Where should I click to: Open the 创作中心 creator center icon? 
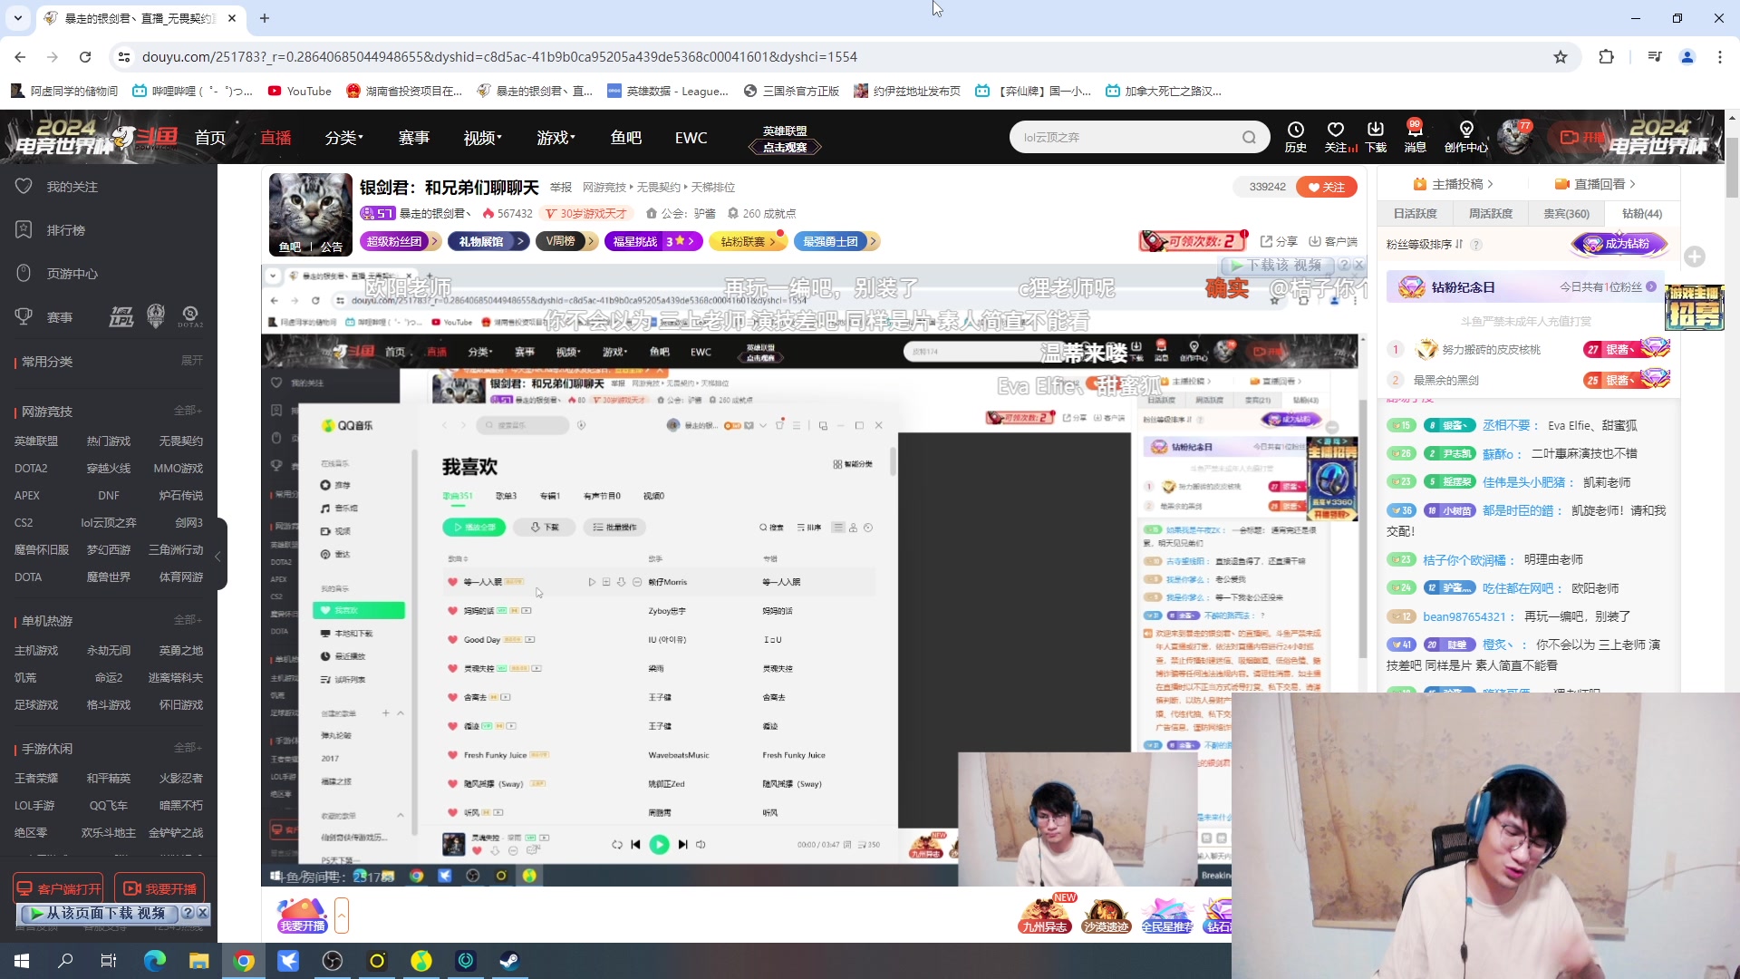(x=1465, y=137)
